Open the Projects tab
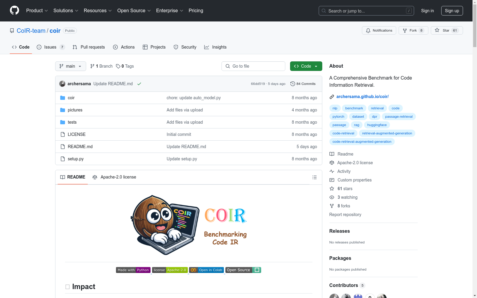This screenshot has width=477, height=298. 154,47
